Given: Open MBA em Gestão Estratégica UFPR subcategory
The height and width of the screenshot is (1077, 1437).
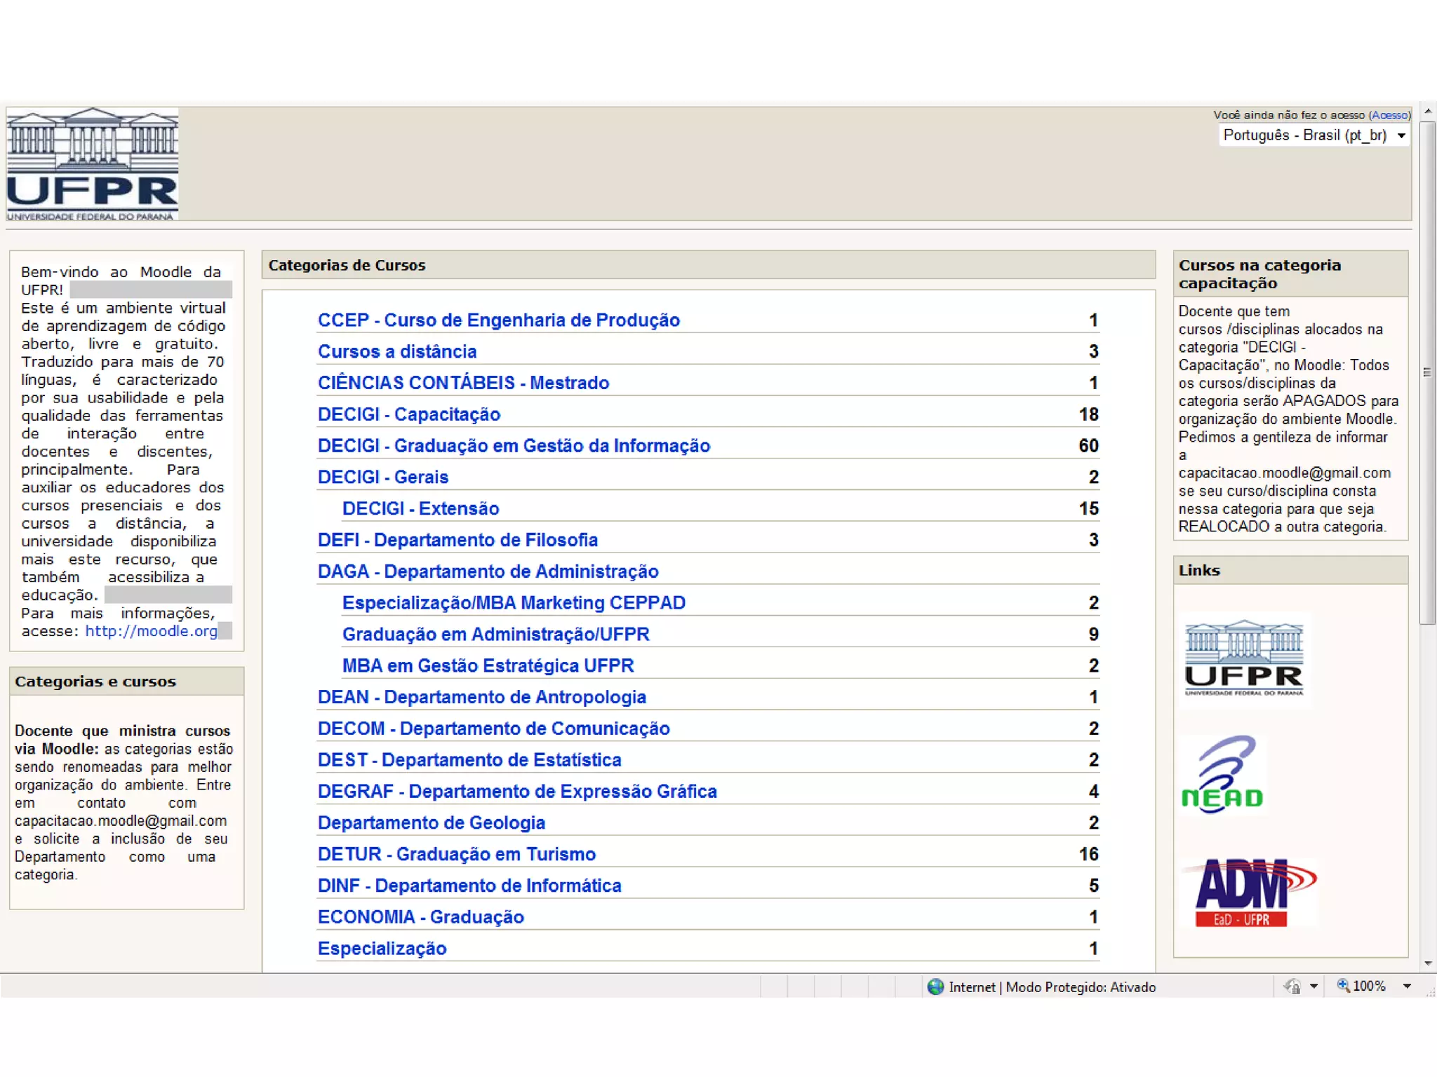Looking at the screenshot, I should click(x=488, y=665).
